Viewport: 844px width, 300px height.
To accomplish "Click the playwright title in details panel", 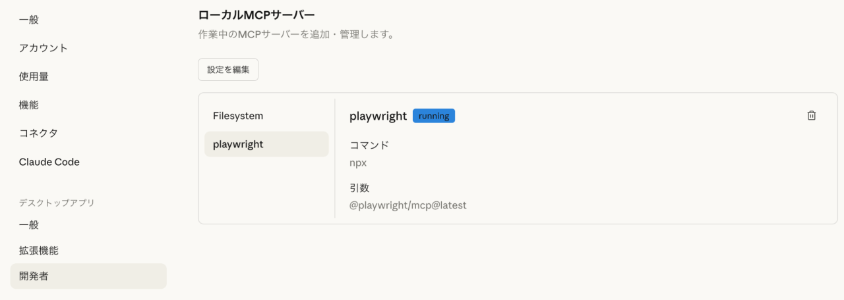I will pos(378,116).
